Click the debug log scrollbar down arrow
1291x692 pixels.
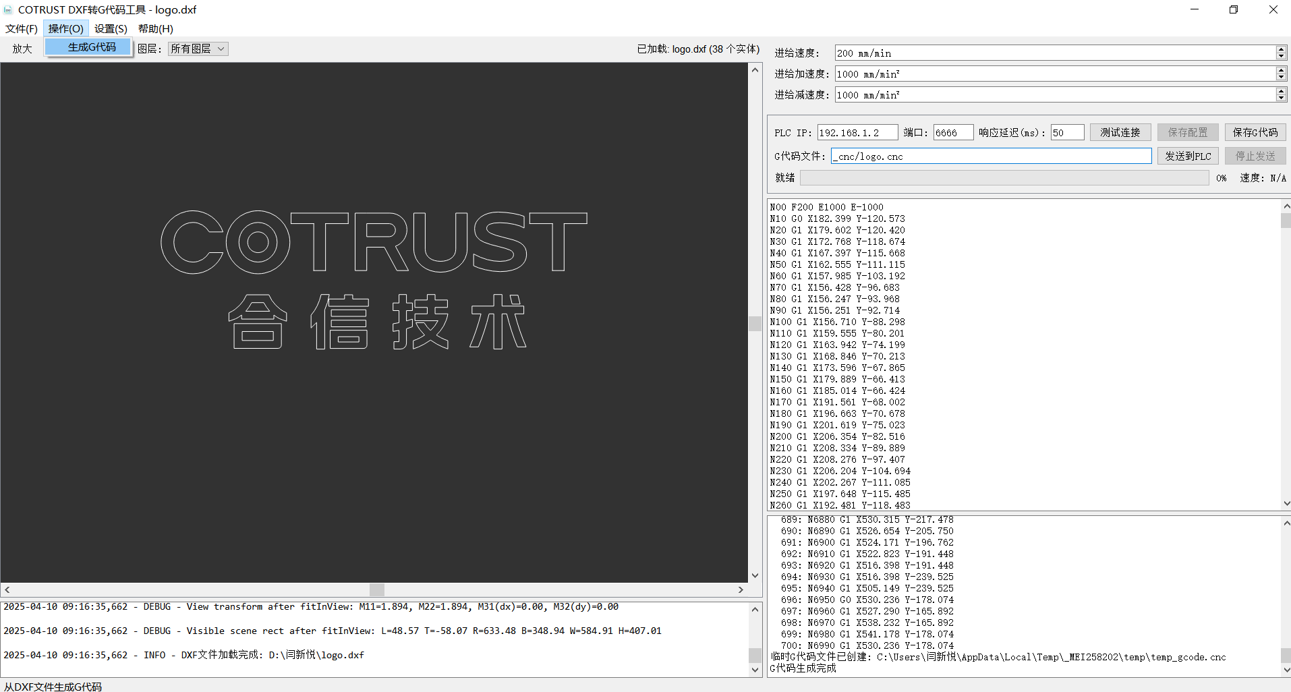click(755, 670)
